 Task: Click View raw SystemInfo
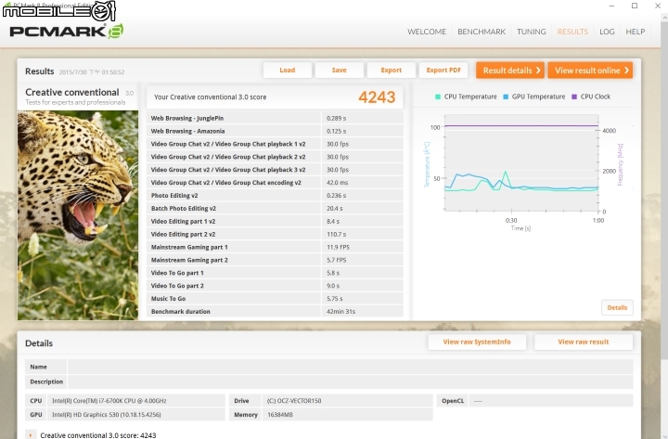pos(477,342)
